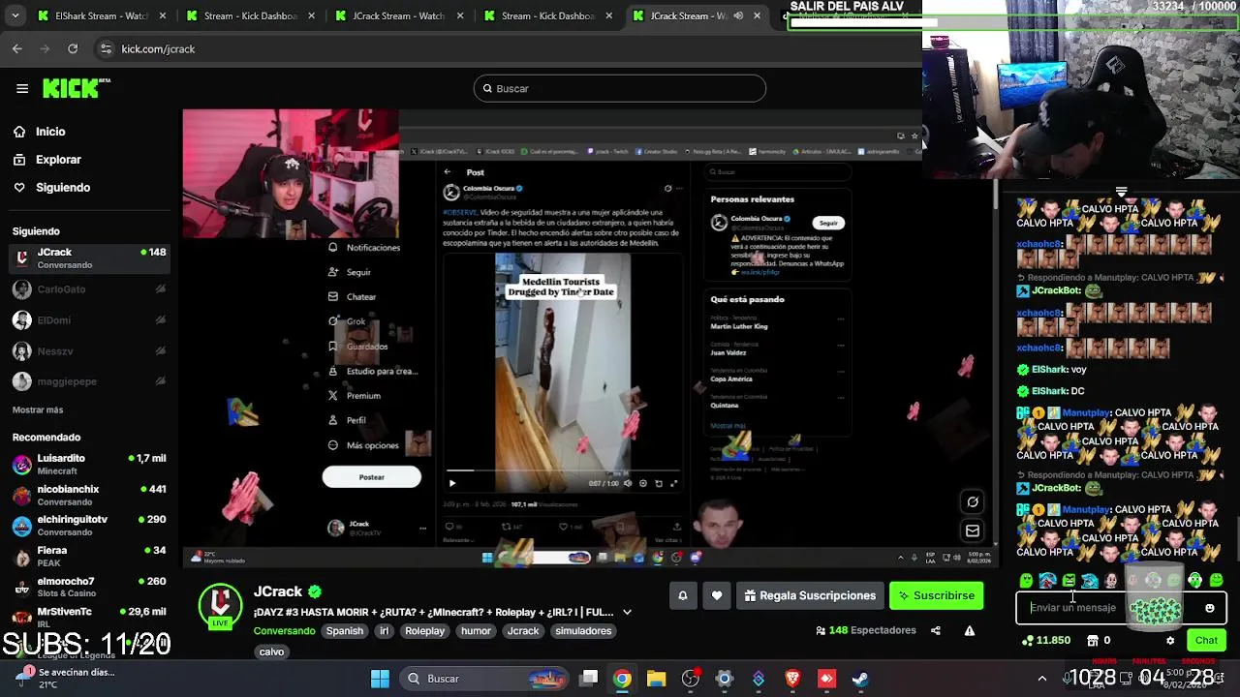The height and width of the screenshot is (697, 1240).
Task: Click Regala Suscripciones button
Action: [810, 595]
